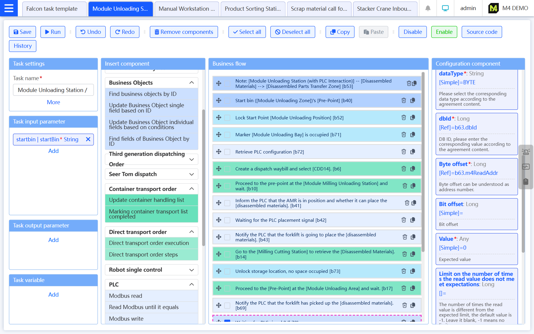This screenshot has height=334, width=534.
Task: Collapse the Business Objects section
Action: point(192,83)
